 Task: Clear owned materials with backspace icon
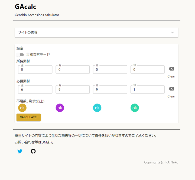(171, 69)
